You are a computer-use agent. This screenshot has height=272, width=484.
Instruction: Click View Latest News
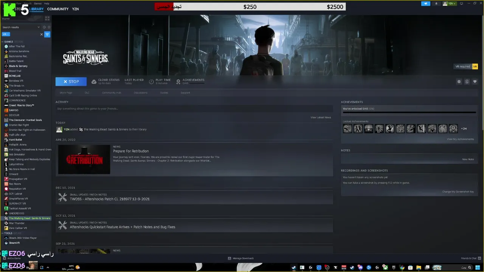[321, 117]
